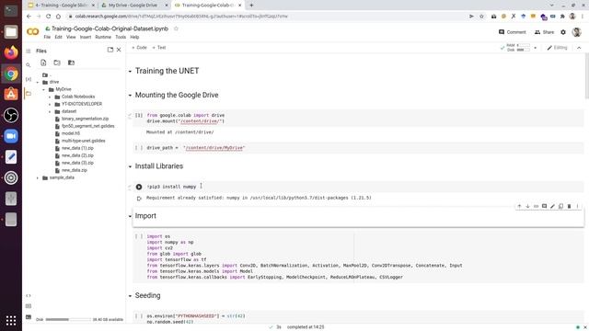Add a new Text cell
The width and height of the screenshot is (589, 331).
(x=159, y=48)
